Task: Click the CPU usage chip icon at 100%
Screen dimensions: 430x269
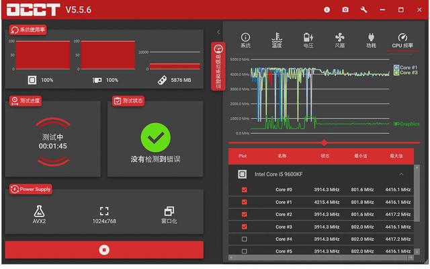Action: (32, 80)
